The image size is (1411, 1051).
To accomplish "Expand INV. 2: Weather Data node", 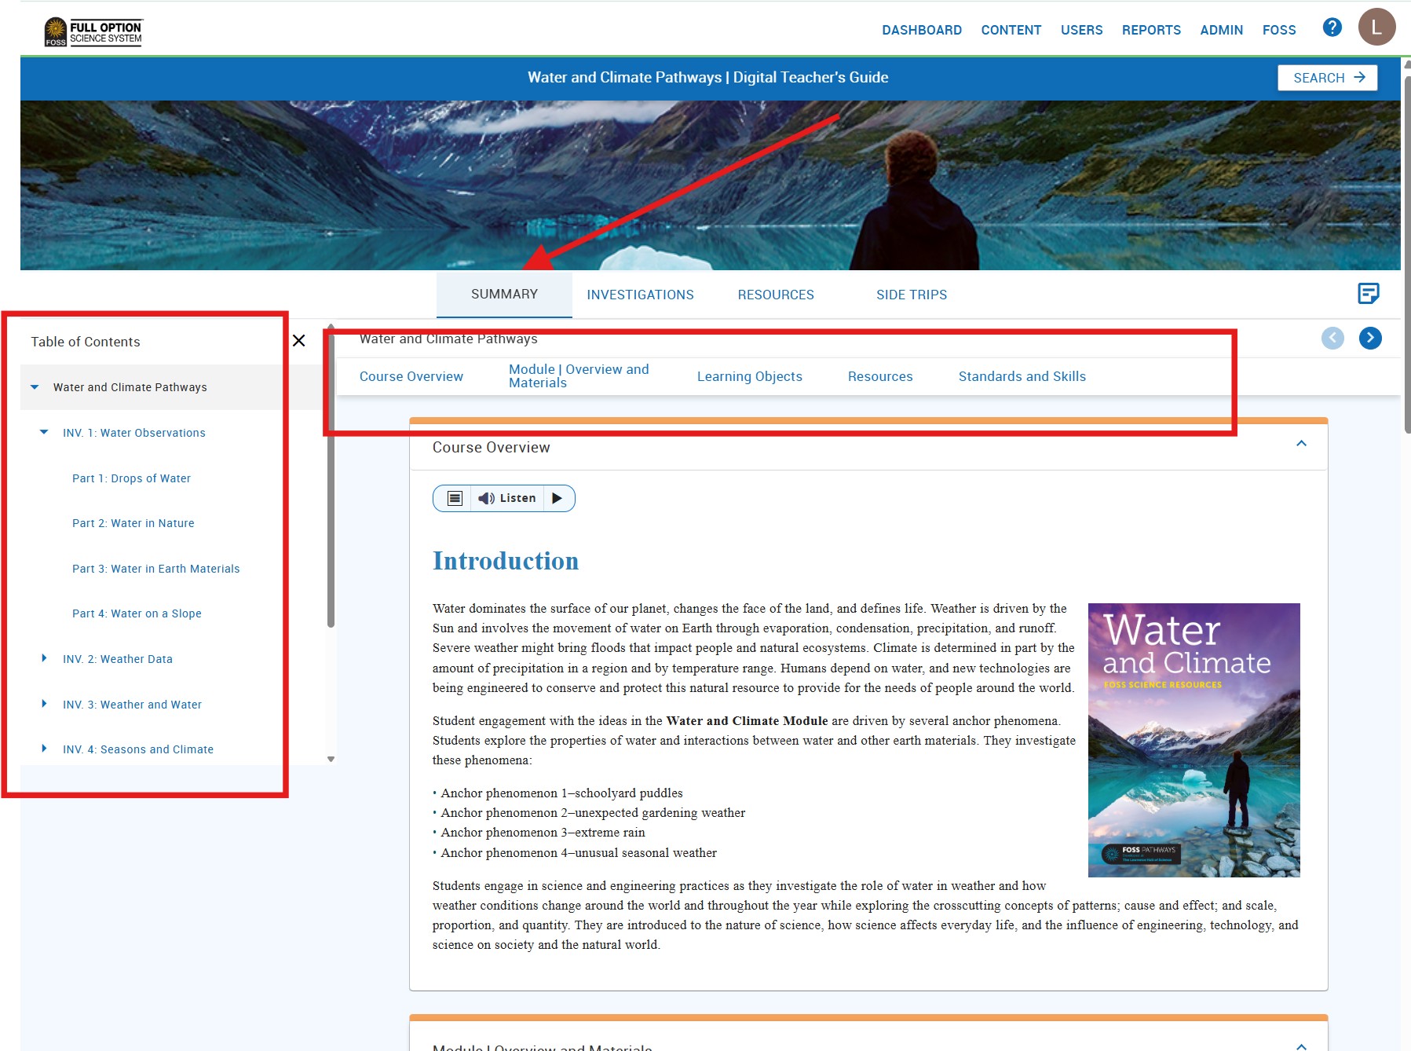I will [x=44, y=658].
